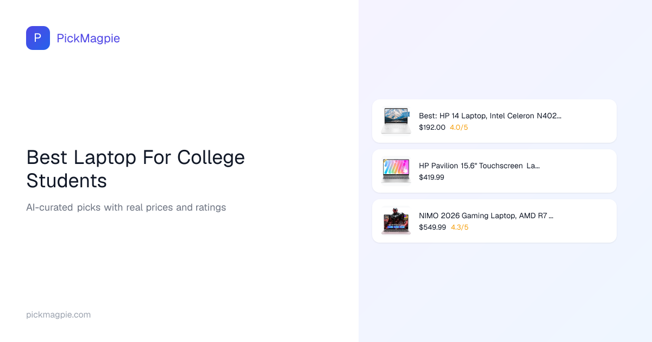
Task: Select the first product card, HP 14
Action: coord(581,121)
